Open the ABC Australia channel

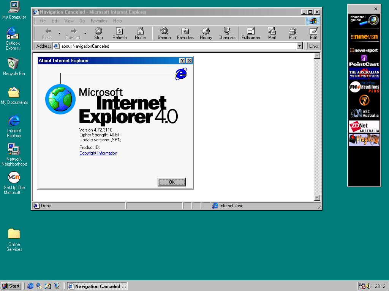364,113
